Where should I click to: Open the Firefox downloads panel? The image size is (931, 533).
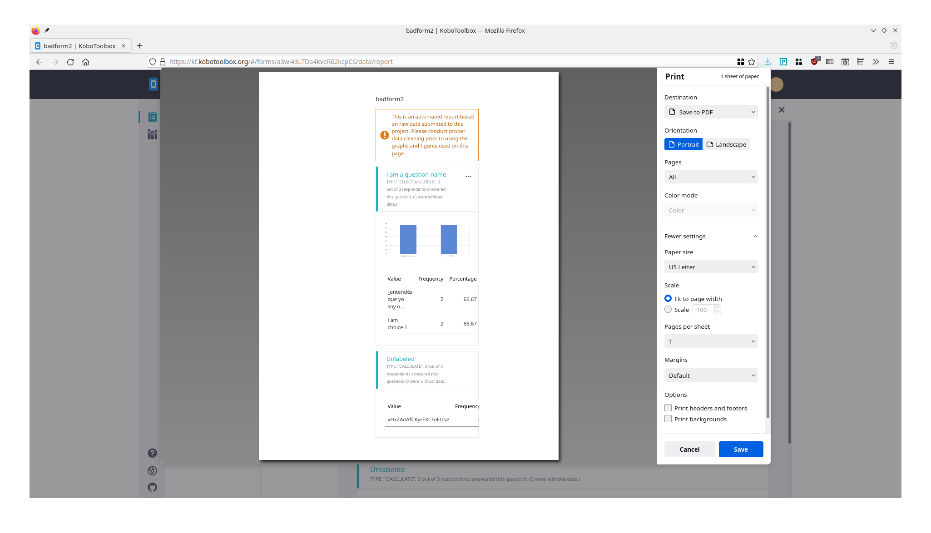pos(768,62)
